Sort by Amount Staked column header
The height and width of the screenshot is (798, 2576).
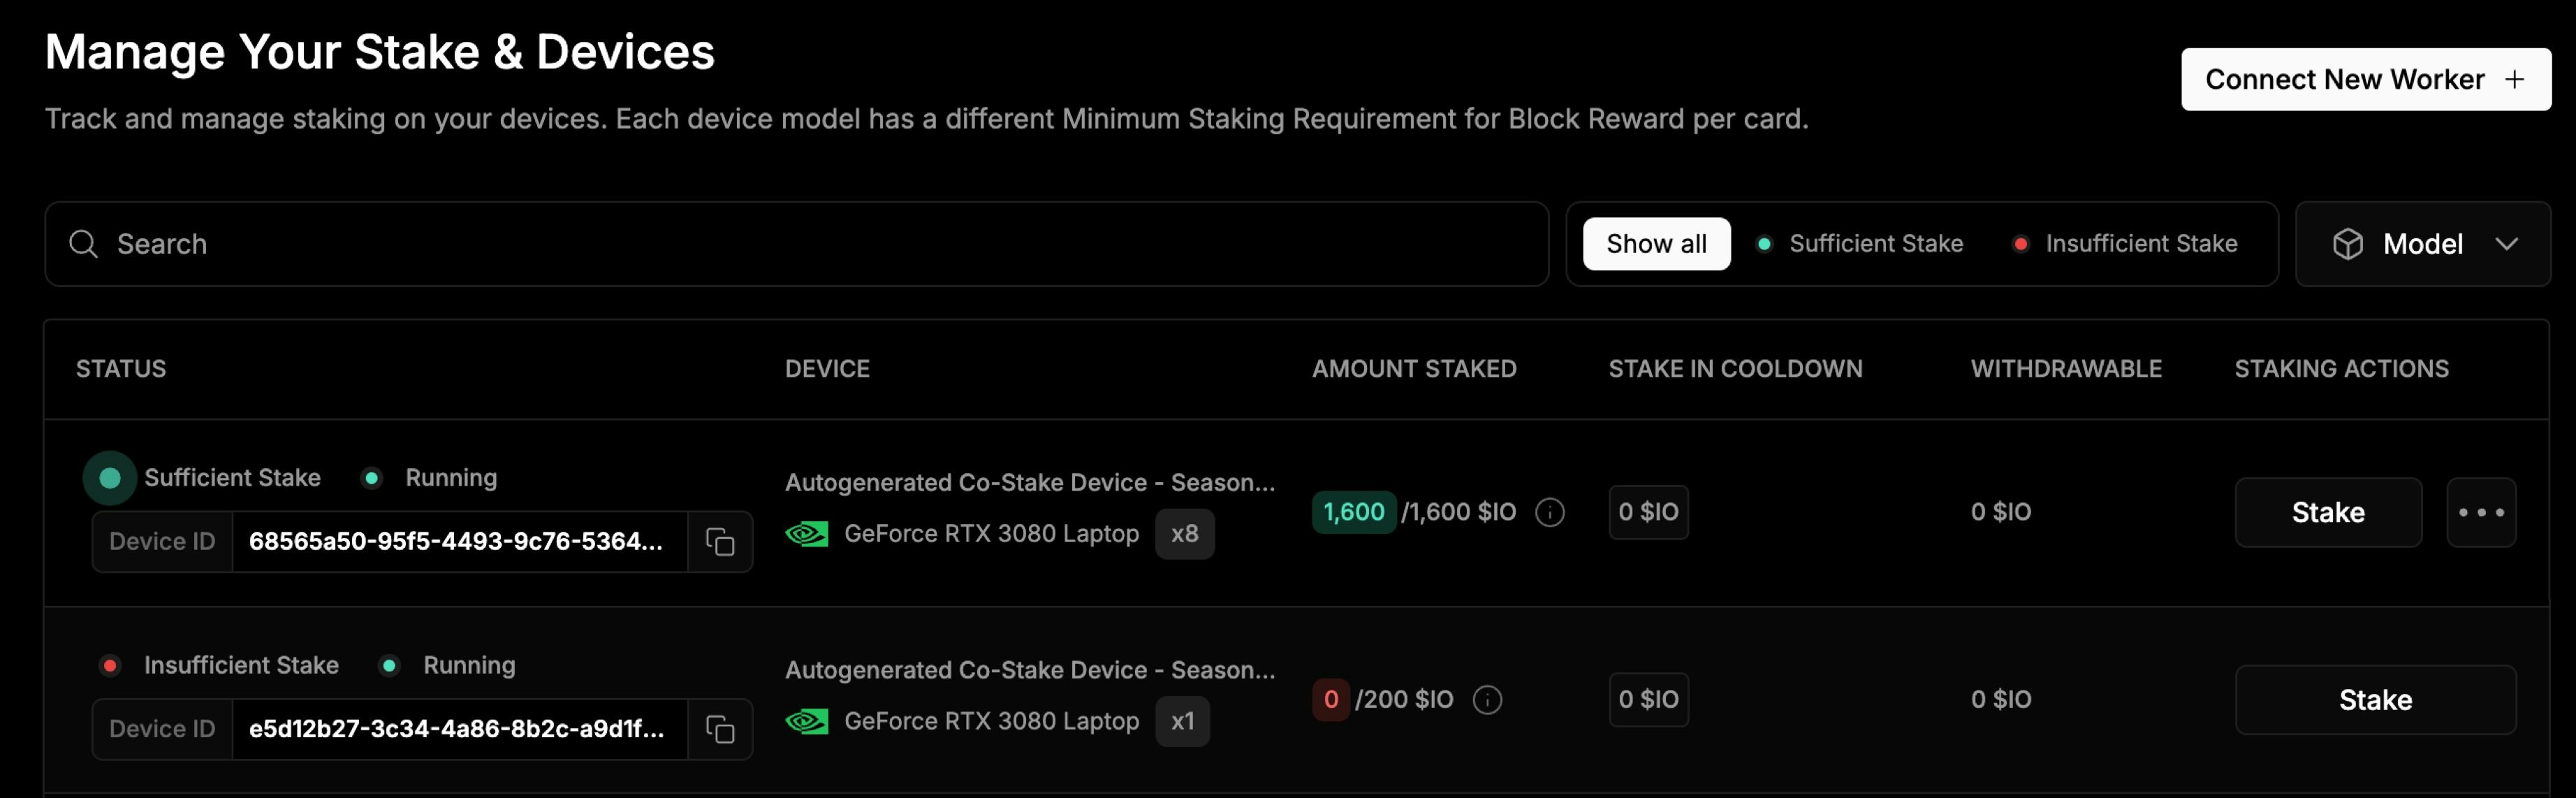[1414, 369]
